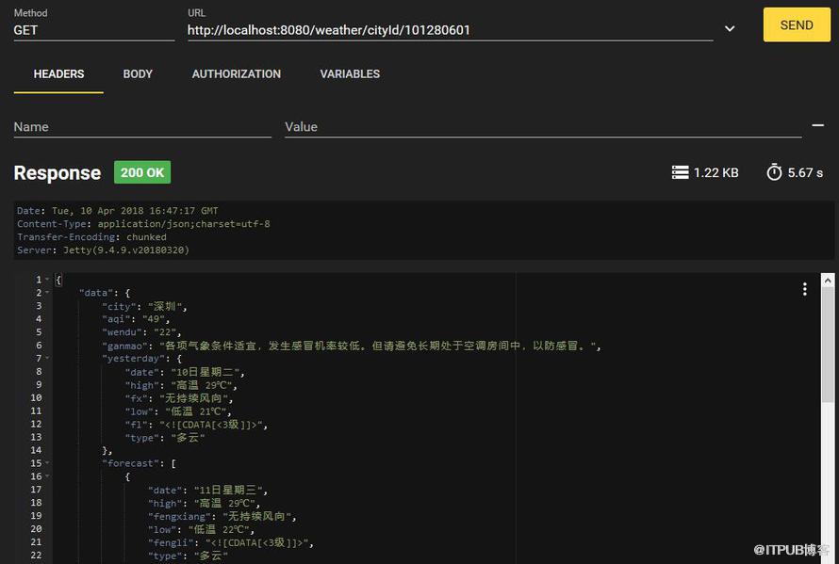
Task: Click the Date response header line
Action: tap(117, 211)
